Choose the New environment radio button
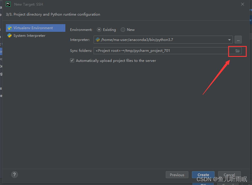The image size is (252, 185). 123,29
